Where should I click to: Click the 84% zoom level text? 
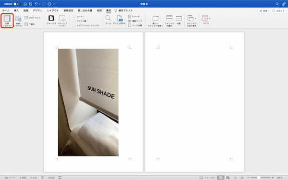pos(280,178)
